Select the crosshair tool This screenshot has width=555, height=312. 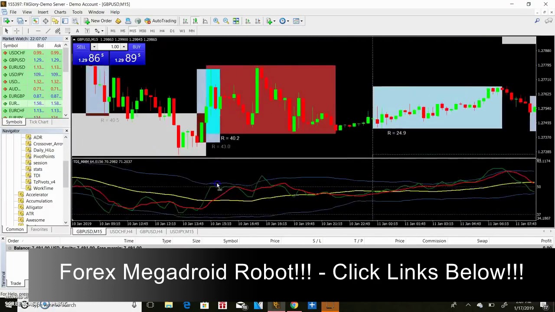point(16,31)
